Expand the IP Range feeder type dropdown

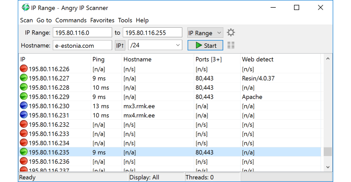click(x=205, y=33)
